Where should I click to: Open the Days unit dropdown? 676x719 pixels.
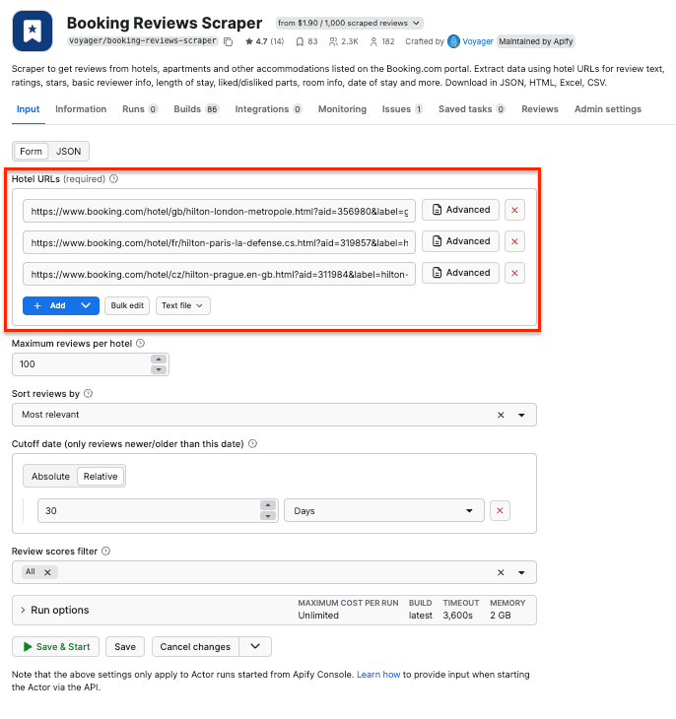click(x=383, y=510)
